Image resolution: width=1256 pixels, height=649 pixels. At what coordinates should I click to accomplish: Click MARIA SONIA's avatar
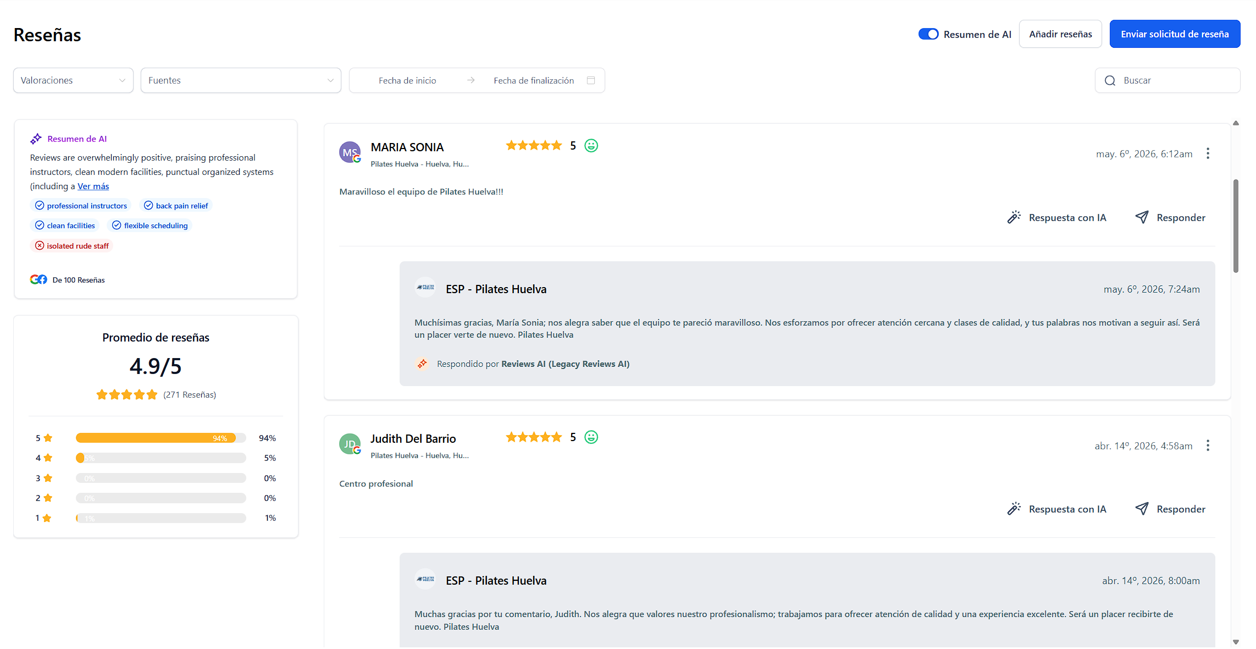tap(350, 152)
